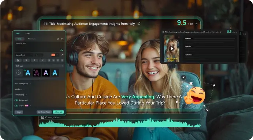Apply bold formatting with the B button

pyautogui.click(x=26, y=61)
